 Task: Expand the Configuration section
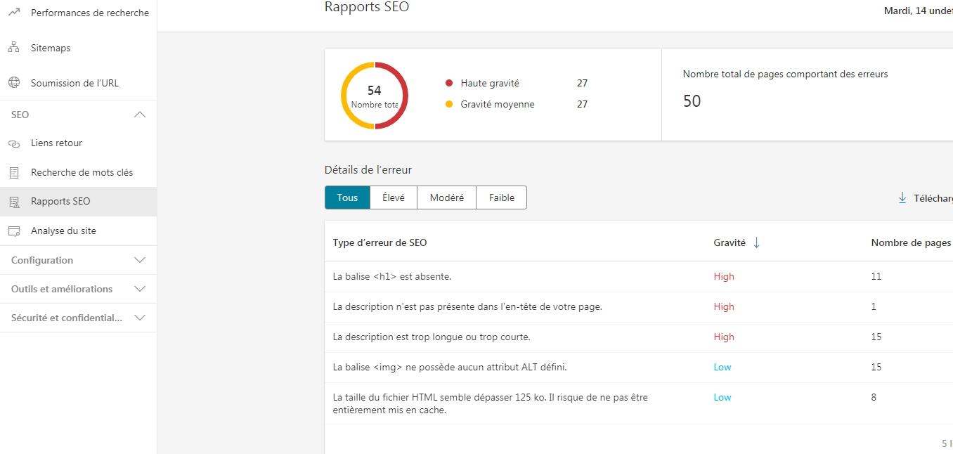[140, 260]
